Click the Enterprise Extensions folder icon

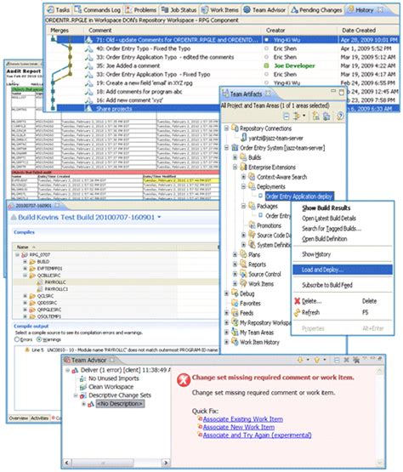pyautogui.click(x=243, y=167)
